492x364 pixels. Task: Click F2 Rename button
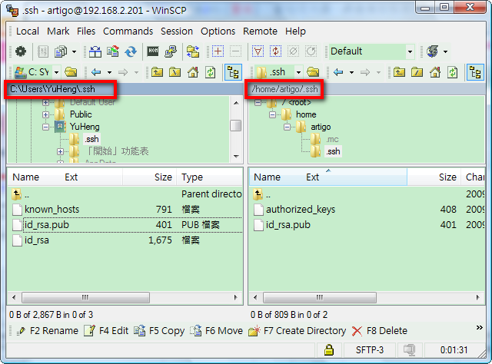tap(48, 331)
